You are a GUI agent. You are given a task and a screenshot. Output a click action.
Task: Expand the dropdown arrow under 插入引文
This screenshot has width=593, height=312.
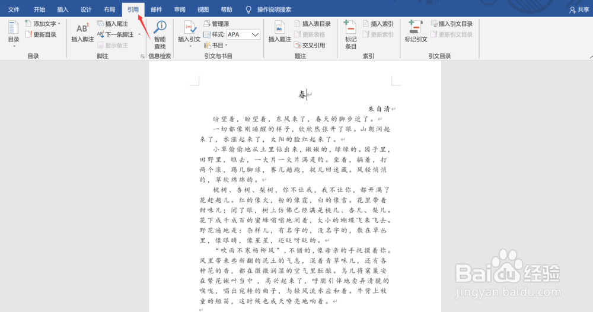190,46
